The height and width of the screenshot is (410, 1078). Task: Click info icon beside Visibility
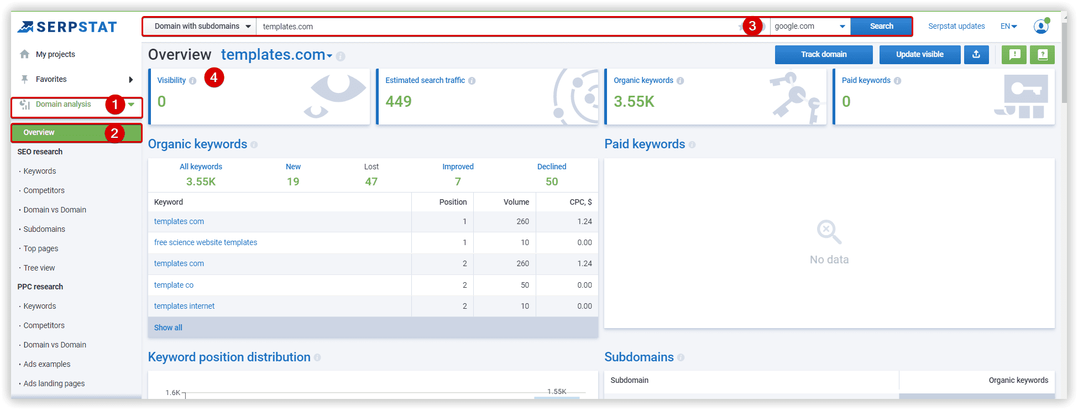pos(192,81)
